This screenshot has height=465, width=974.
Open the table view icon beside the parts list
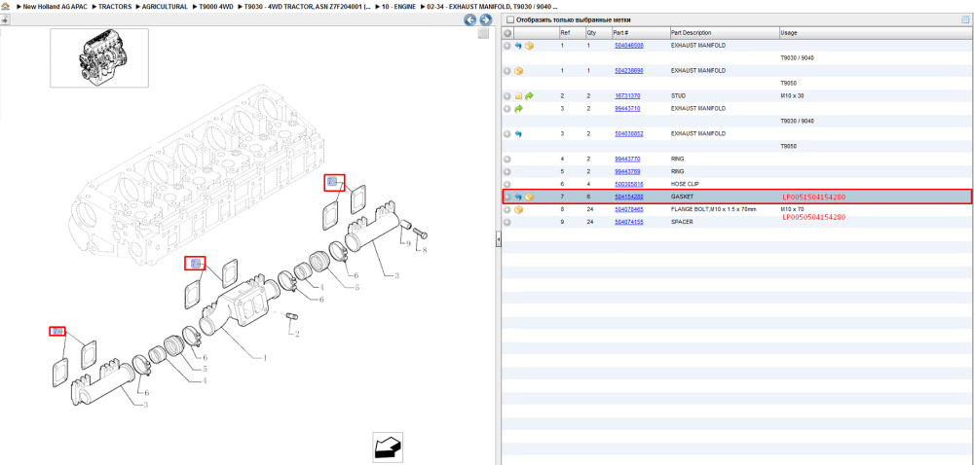point(965,19)
